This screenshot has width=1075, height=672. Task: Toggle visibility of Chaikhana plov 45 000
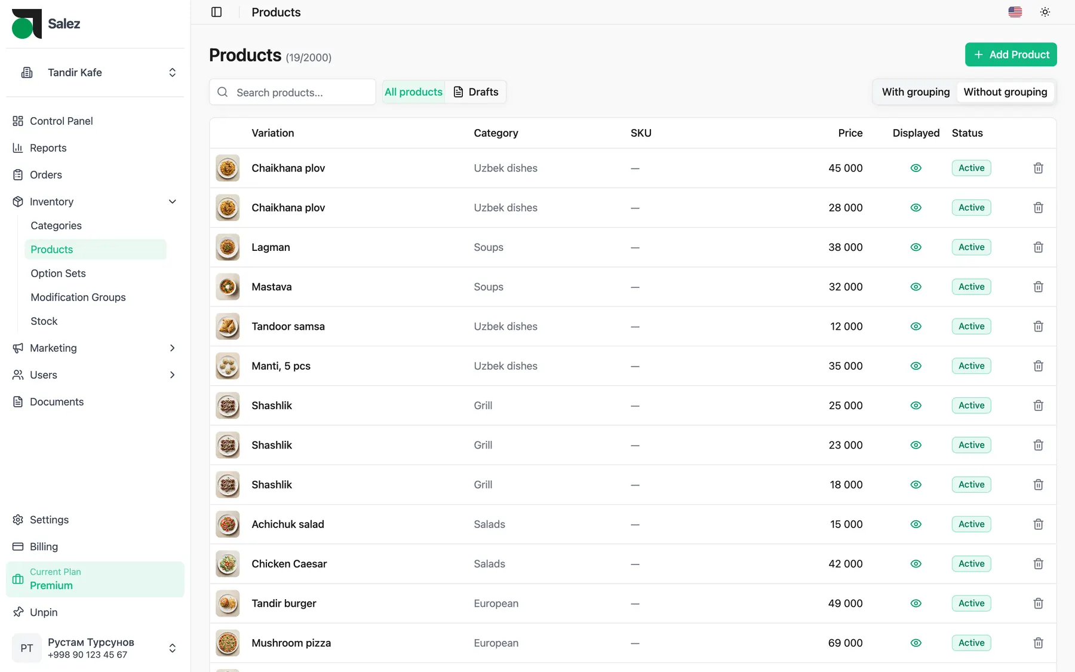[916, 168]
